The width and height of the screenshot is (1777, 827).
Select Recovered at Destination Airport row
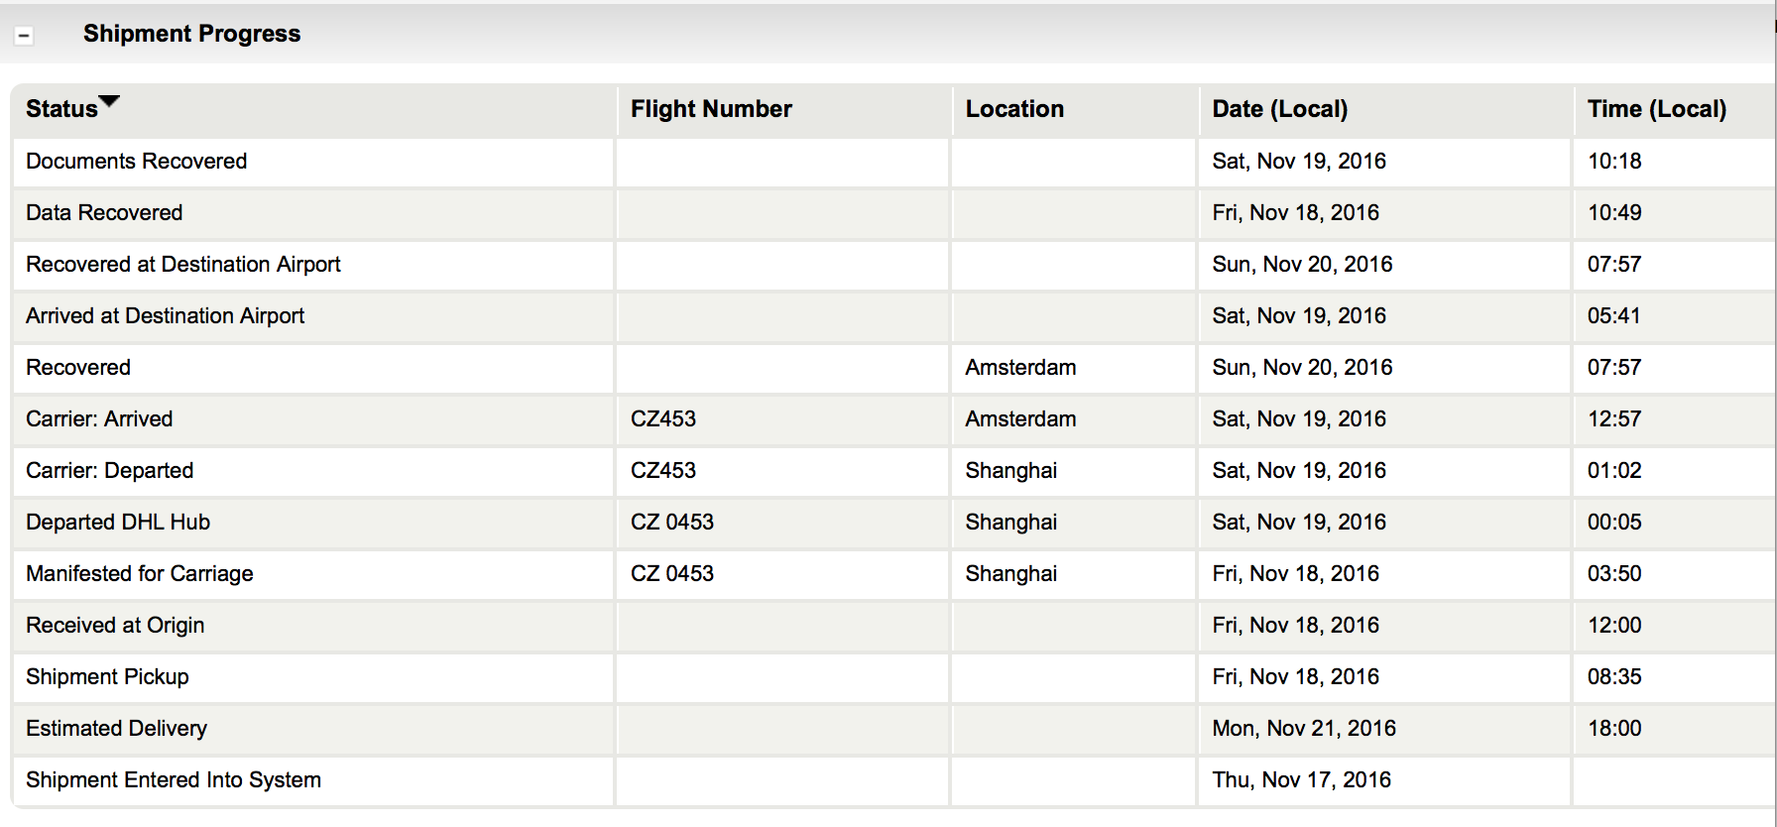pyautogui.click(x=892, y=265)
